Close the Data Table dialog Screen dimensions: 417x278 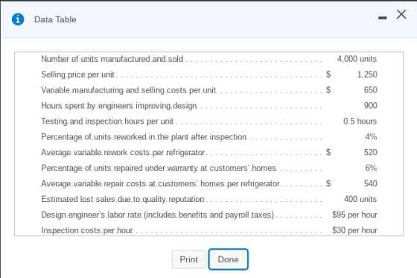[x=401, y=14]
